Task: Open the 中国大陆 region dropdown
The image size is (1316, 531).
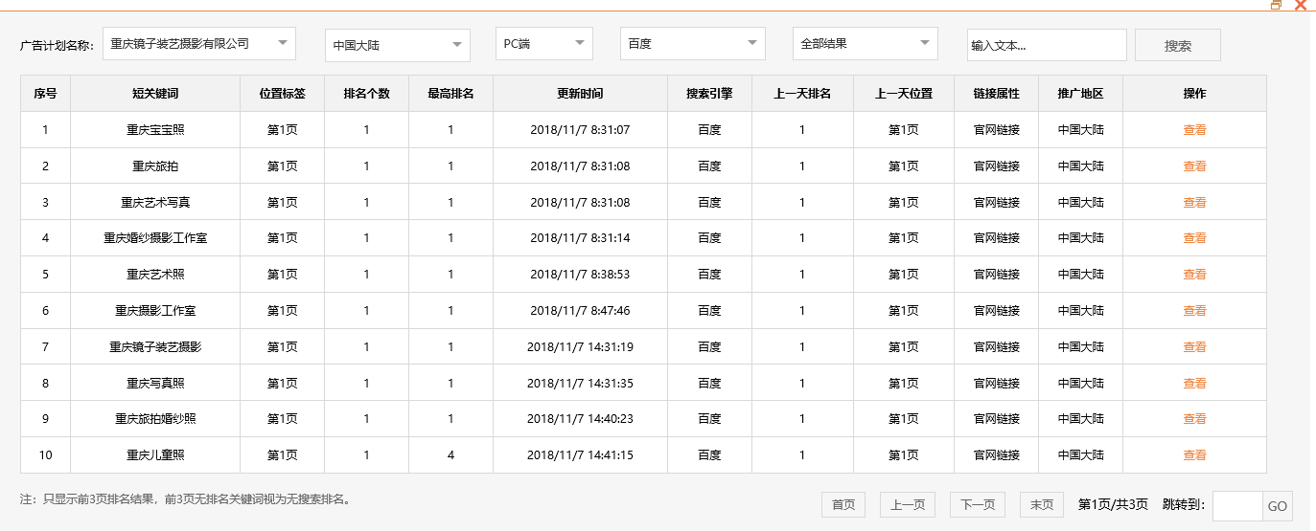Action: pyautogui.click(x=398, y=45)
